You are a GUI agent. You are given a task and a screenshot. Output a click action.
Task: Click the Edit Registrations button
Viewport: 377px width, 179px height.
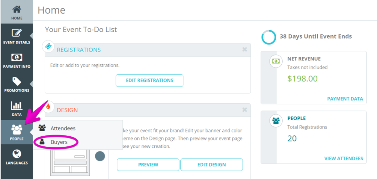click(x=149, y=80)
